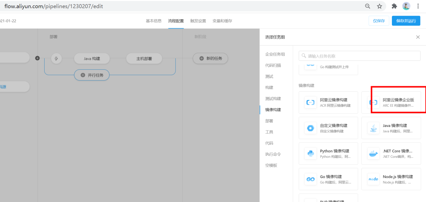Click the 保存并运行 button
This screenshot has width=426, height=202.
[x=406, y=21]
